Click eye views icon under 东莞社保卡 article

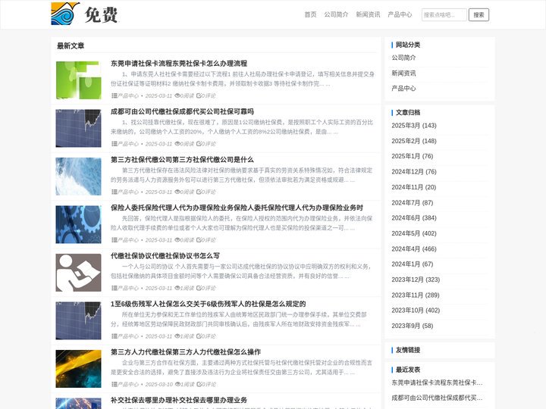click(x=177, y=95)
